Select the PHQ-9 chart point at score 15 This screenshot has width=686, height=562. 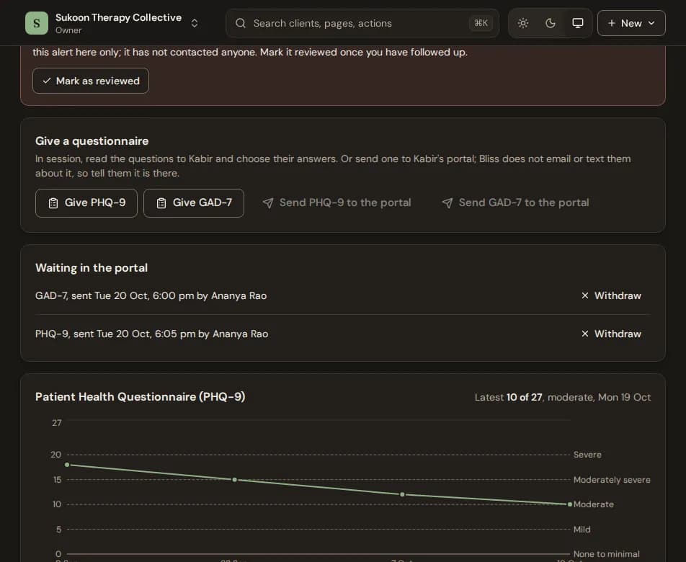234,480
